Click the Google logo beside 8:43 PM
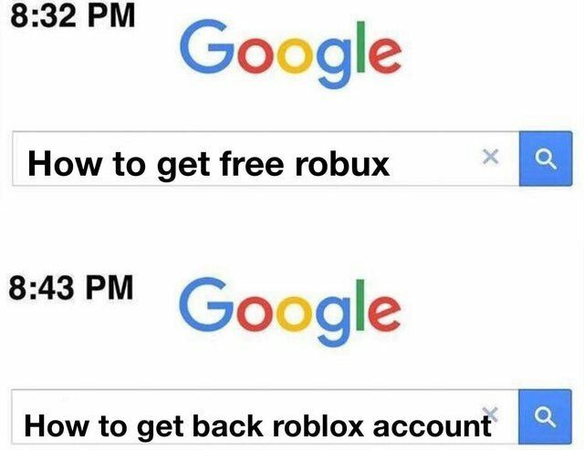Image resolution: width=584 pixels, height=450 pixels. [x=290, y=312]
